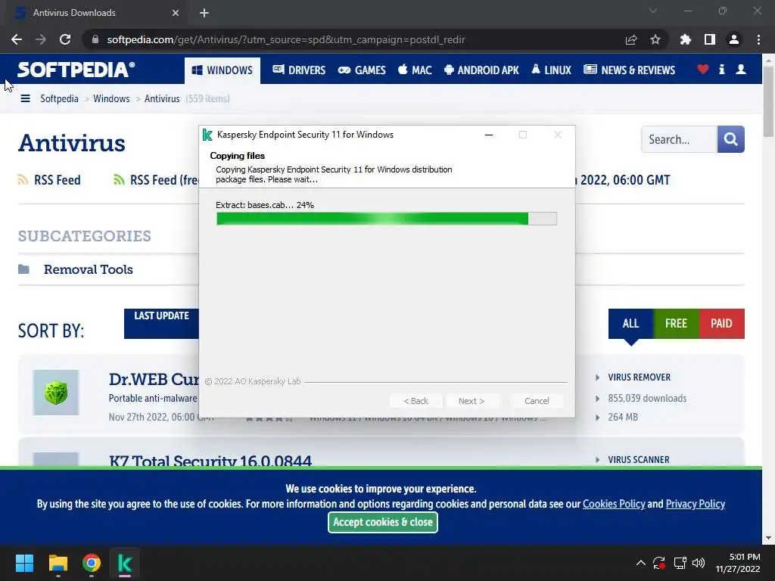This screenshot has height=581, width=775.
Task: Click the folder icon beside Removal Tools
Action: (23, 269)
